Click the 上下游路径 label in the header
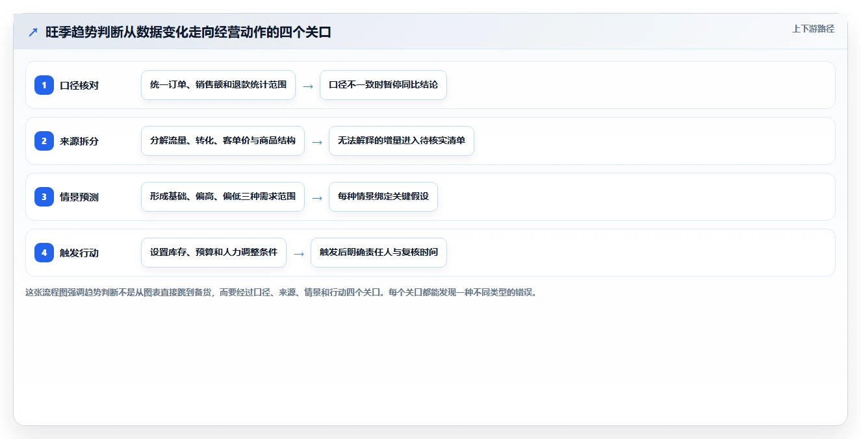Image resolution: width=861 pixels, height=439 pixels. pyautogui.click(x=813, y=29)
